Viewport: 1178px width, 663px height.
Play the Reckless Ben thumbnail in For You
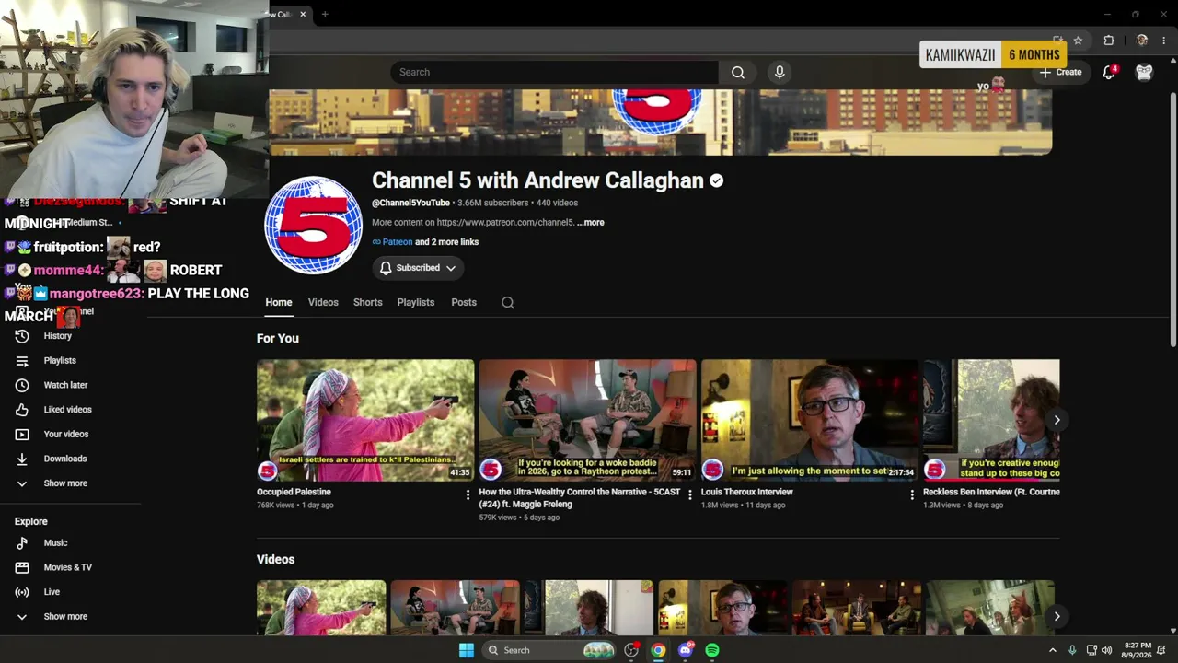[991, 420]
